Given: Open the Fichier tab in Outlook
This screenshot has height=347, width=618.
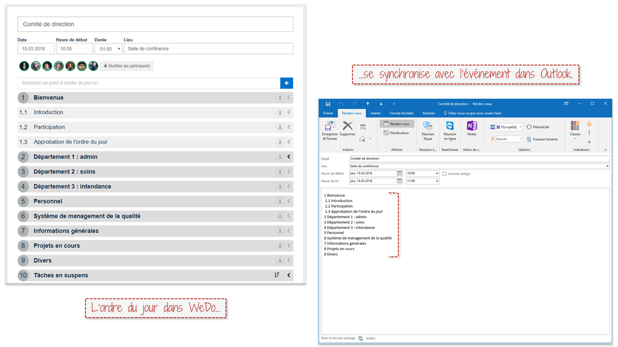Looking at the screenshot, I should pos(328,113).
